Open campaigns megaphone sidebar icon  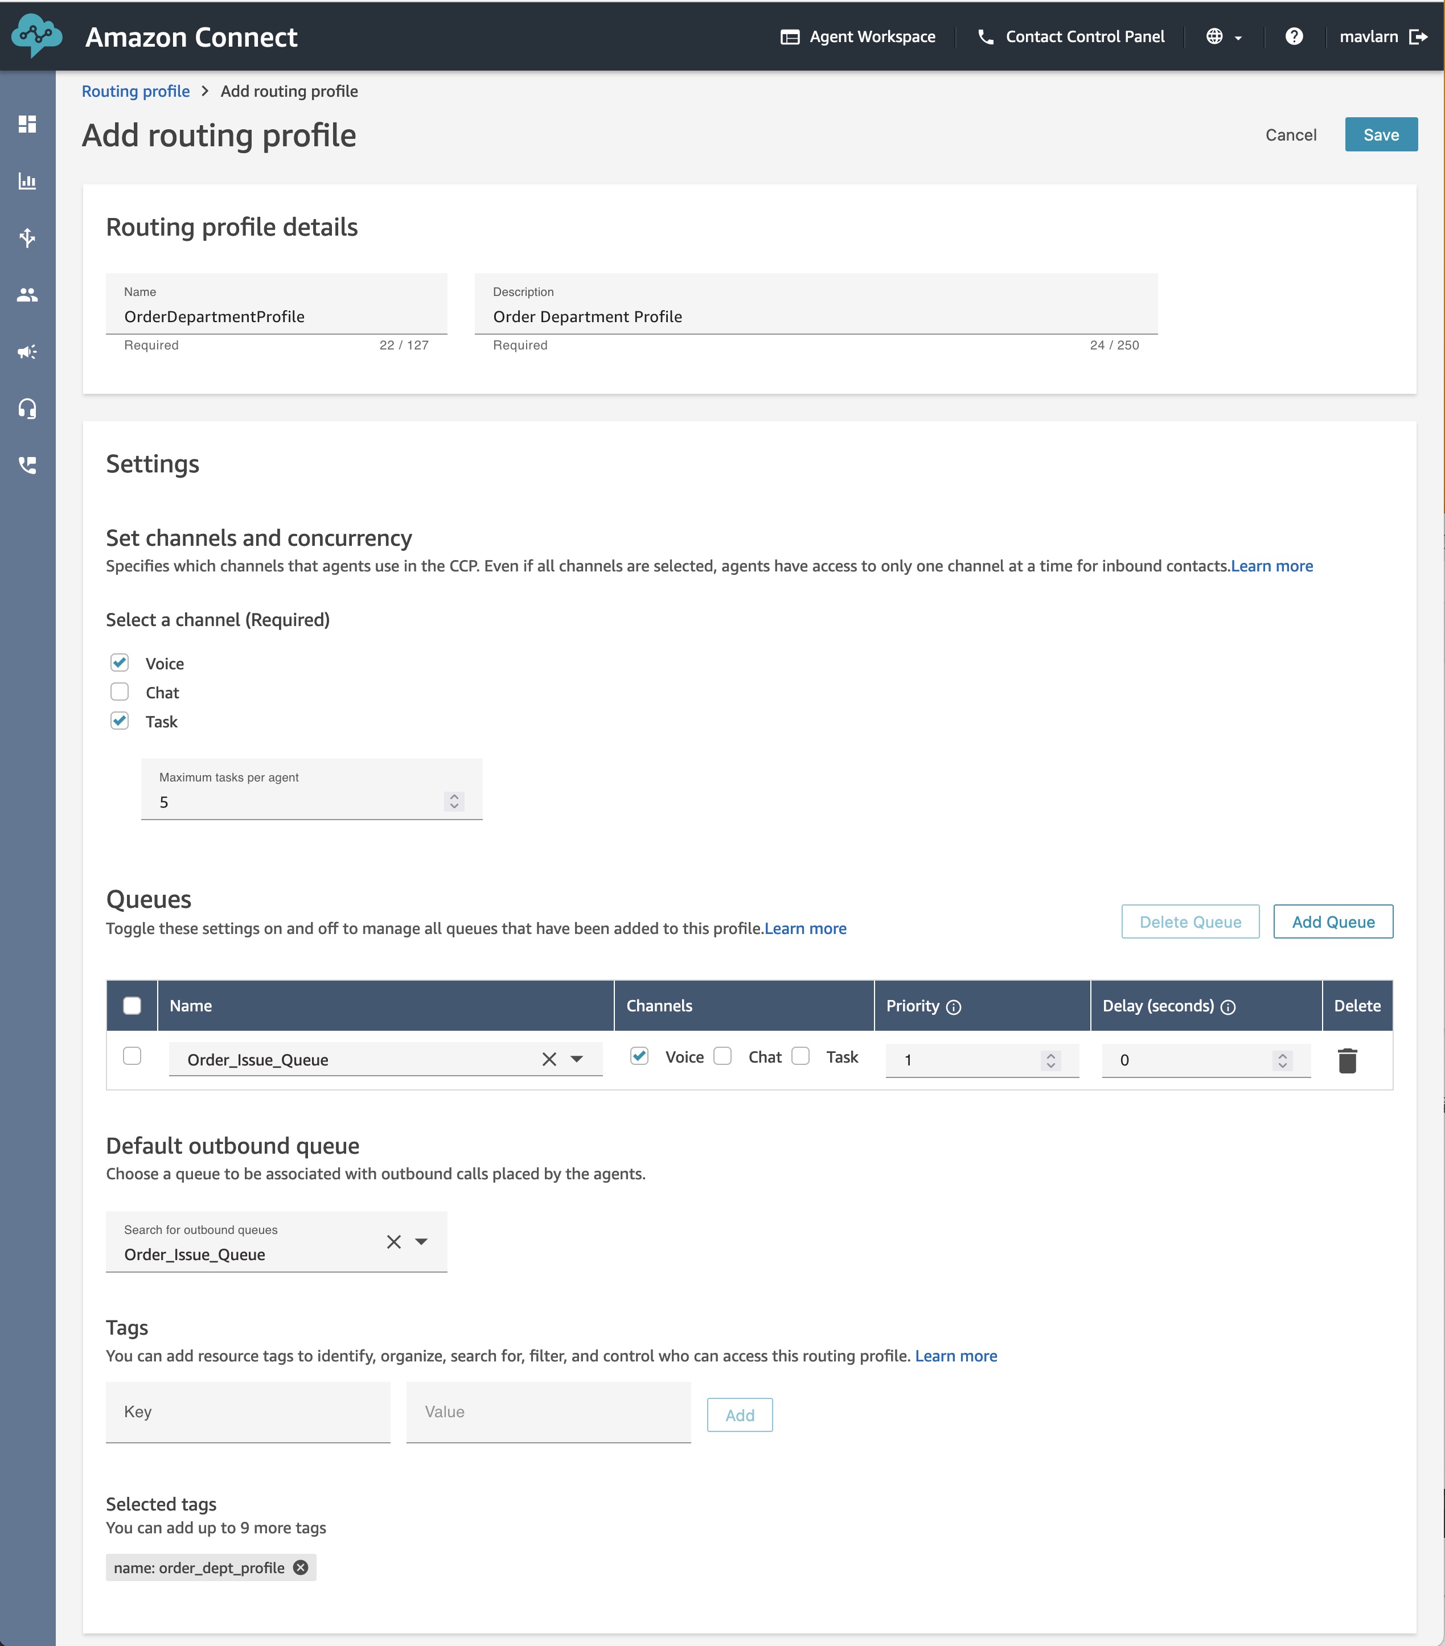point(27,352)
